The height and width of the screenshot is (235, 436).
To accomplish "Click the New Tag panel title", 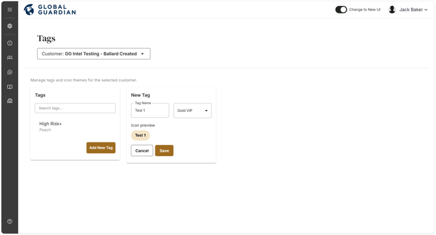I will (141, 95).
